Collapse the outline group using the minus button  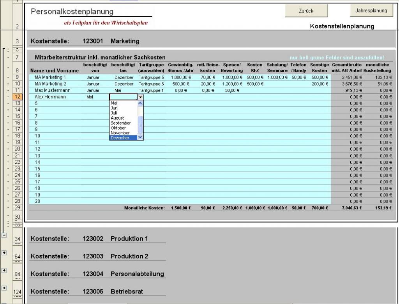tap(4, 235)
